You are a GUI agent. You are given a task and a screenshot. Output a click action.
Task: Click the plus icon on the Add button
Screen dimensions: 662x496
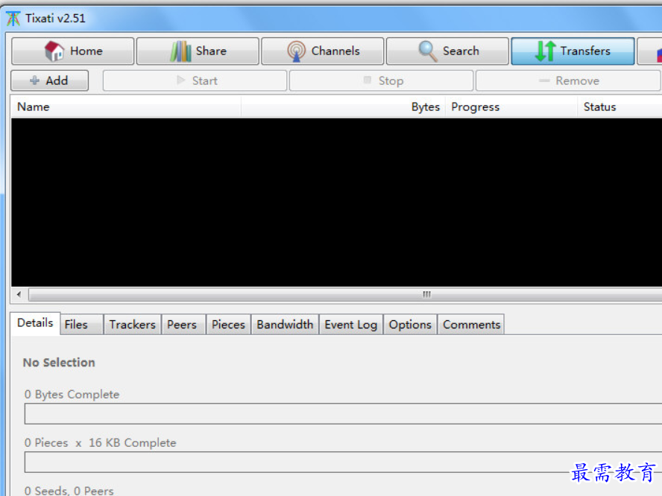point(34,80)
